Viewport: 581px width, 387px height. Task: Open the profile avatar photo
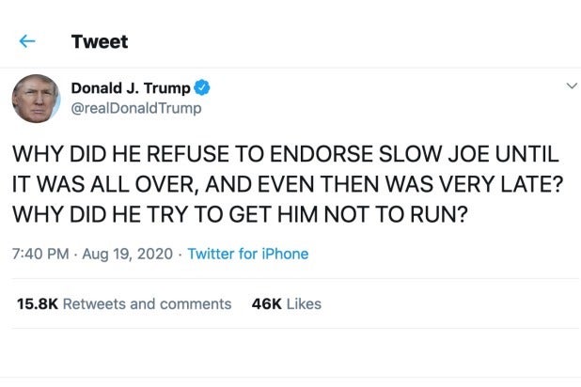pyautogui.click(x=37, y=98)
